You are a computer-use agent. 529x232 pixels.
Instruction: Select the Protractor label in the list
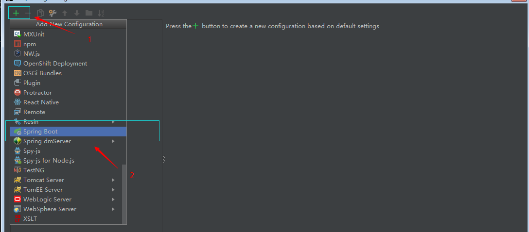point(37,93)
